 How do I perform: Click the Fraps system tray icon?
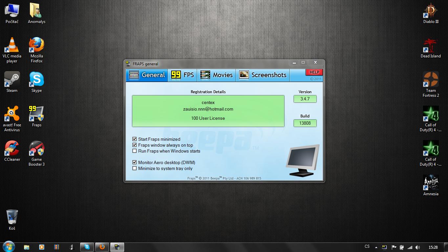[x=384, y=247]
